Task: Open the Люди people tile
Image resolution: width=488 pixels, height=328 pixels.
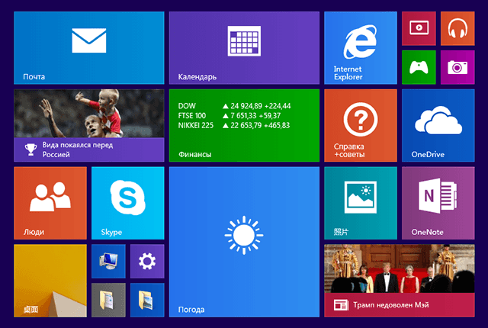Action: (x=50, y=203)
